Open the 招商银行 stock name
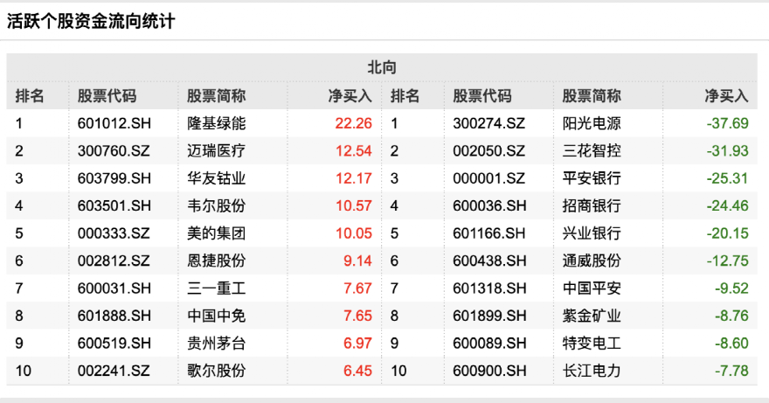This screenshot has height=403, width=769. pos(592,205)
